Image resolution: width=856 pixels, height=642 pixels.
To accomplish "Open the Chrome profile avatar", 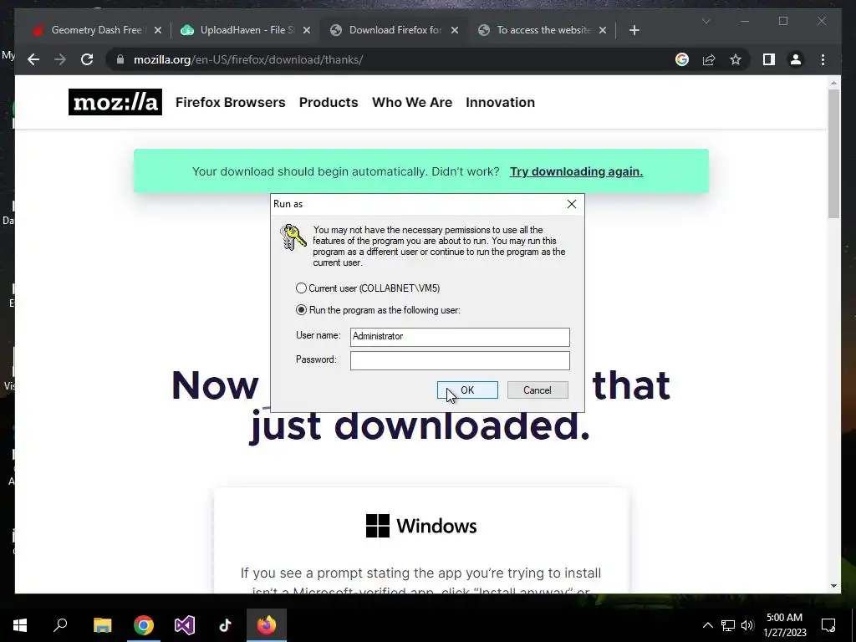I will click(796, 59).
